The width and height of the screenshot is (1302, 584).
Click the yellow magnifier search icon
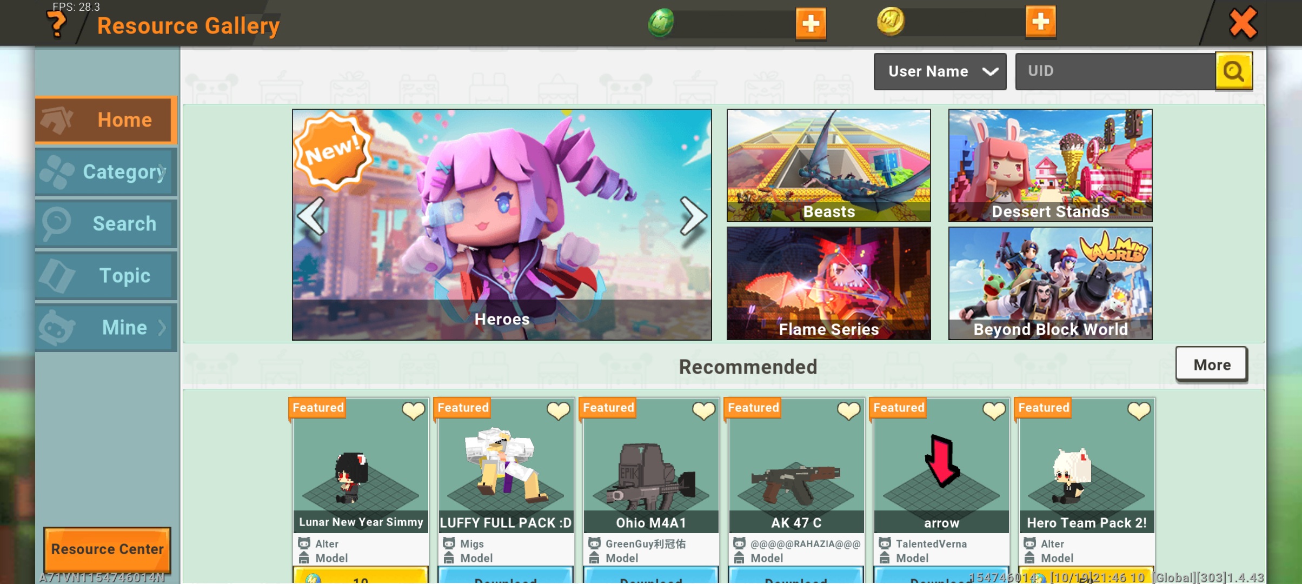point(1234,71)
